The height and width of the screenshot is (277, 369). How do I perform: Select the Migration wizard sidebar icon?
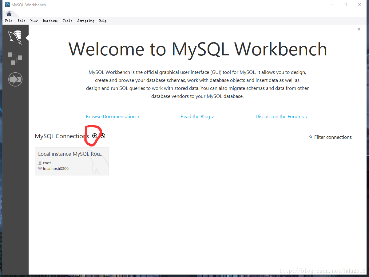click(x=15, y=79)
